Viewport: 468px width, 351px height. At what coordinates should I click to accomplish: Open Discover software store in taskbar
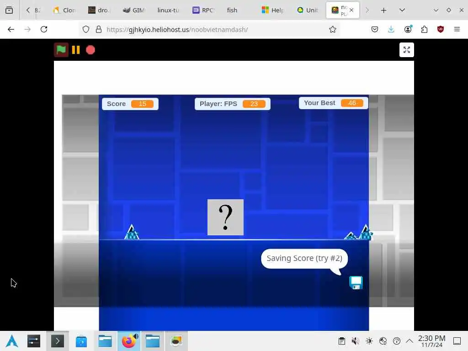pos(81,341)
